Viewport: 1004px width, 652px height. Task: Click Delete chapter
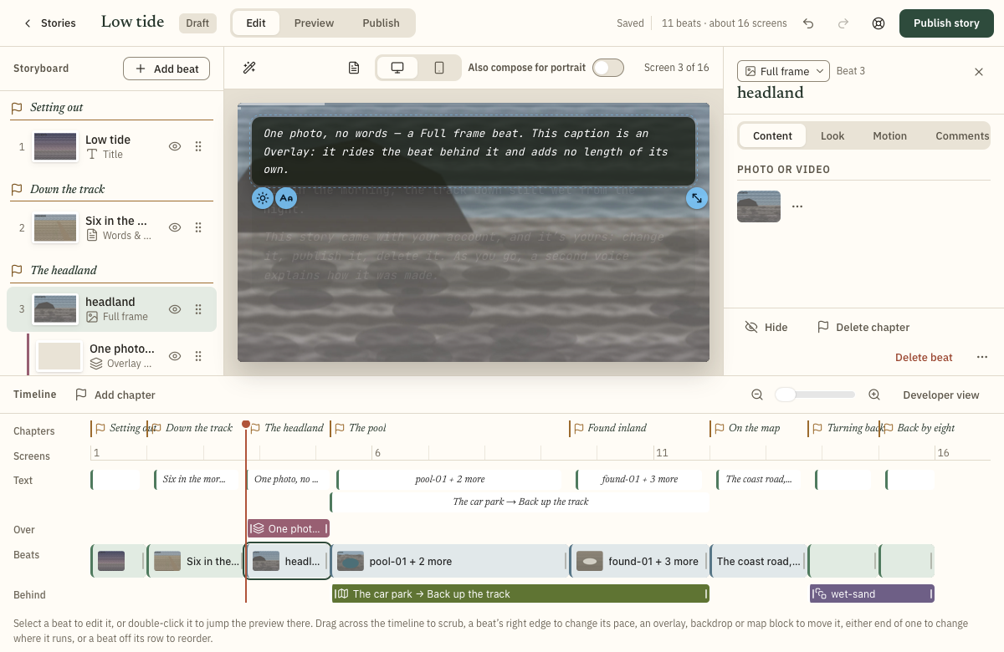(x=863, y=328)
